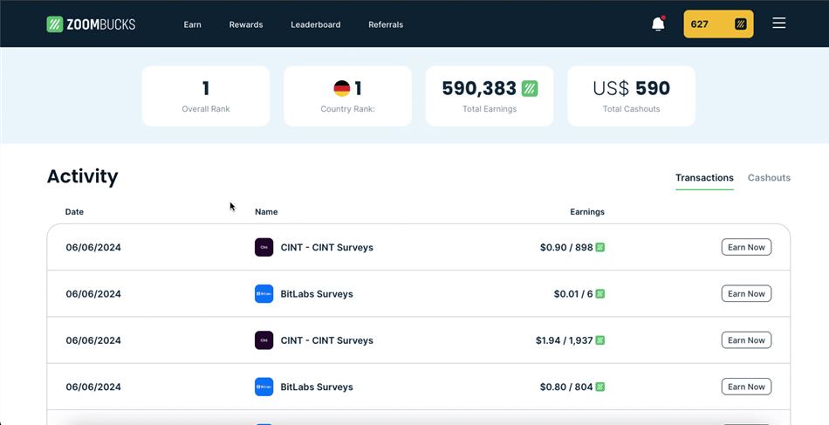Go to the Leaderboard page
Viewport: 829px width, 425px height.
(316, 24)
